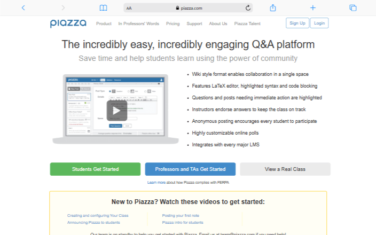Screen dimensions: 376x235
Task: Open a new tab with the plus icon
Action: coord(312,8)
